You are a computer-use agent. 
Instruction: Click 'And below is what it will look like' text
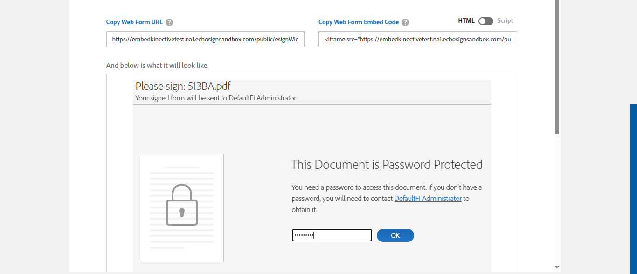157,66
